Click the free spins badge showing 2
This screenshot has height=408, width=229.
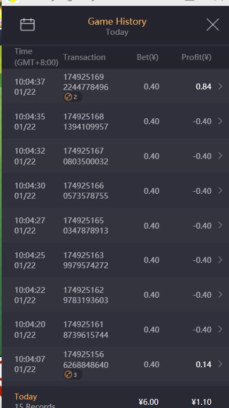click(73, 97)
